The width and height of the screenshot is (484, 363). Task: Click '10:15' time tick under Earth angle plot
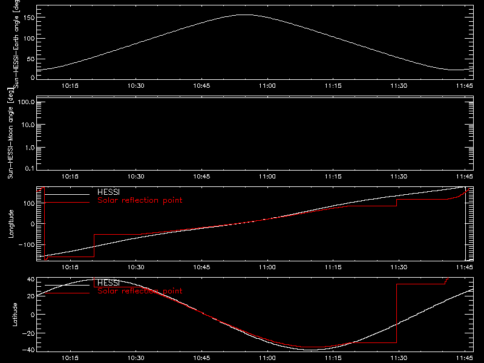click(70, 86)
